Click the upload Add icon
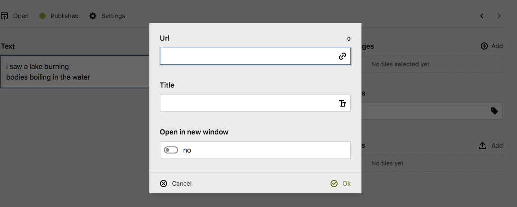Viewport: 517px width, 207px height. pyautogui.click(x=483, y=146)
